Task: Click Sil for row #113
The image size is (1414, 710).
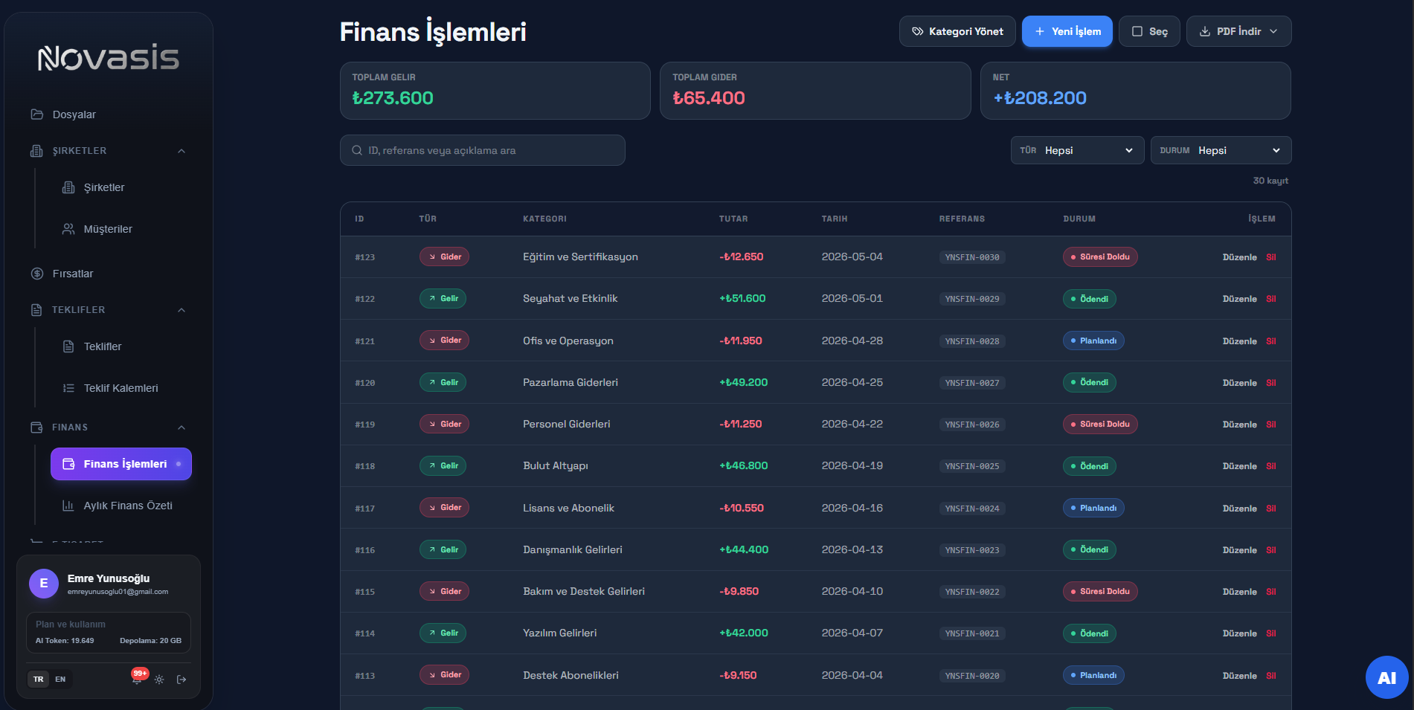Action: [1271, 676]
